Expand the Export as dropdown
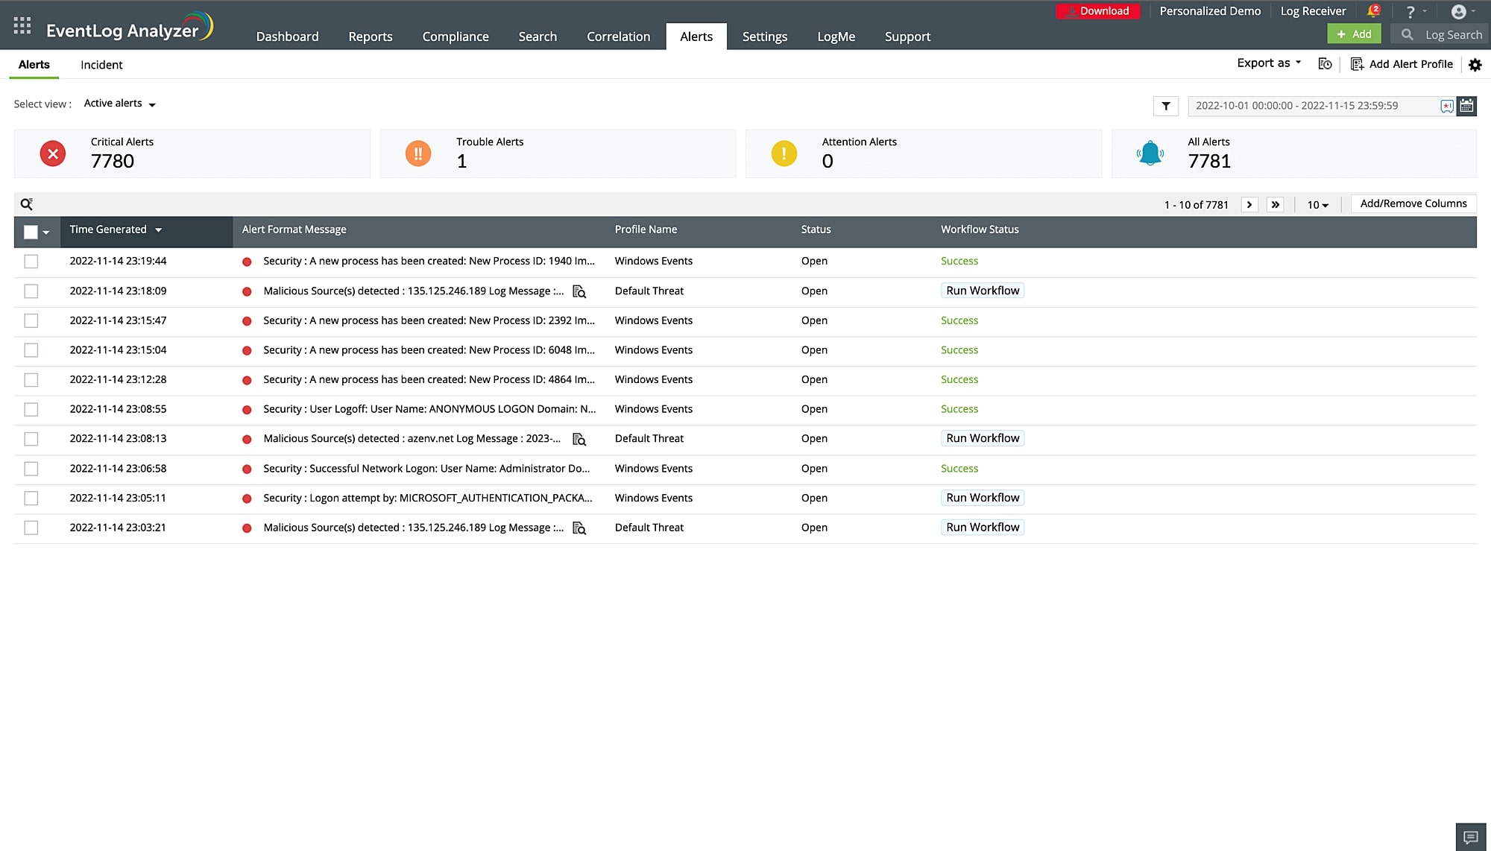This screenshot has width=1491, height=851. point(1267,63)
